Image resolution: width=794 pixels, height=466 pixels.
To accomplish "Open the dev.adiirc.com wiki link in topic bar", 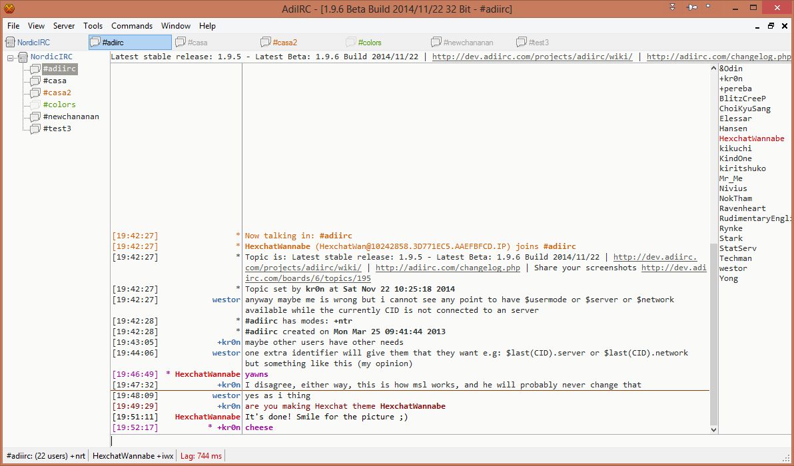I will (x=532, y=57).
